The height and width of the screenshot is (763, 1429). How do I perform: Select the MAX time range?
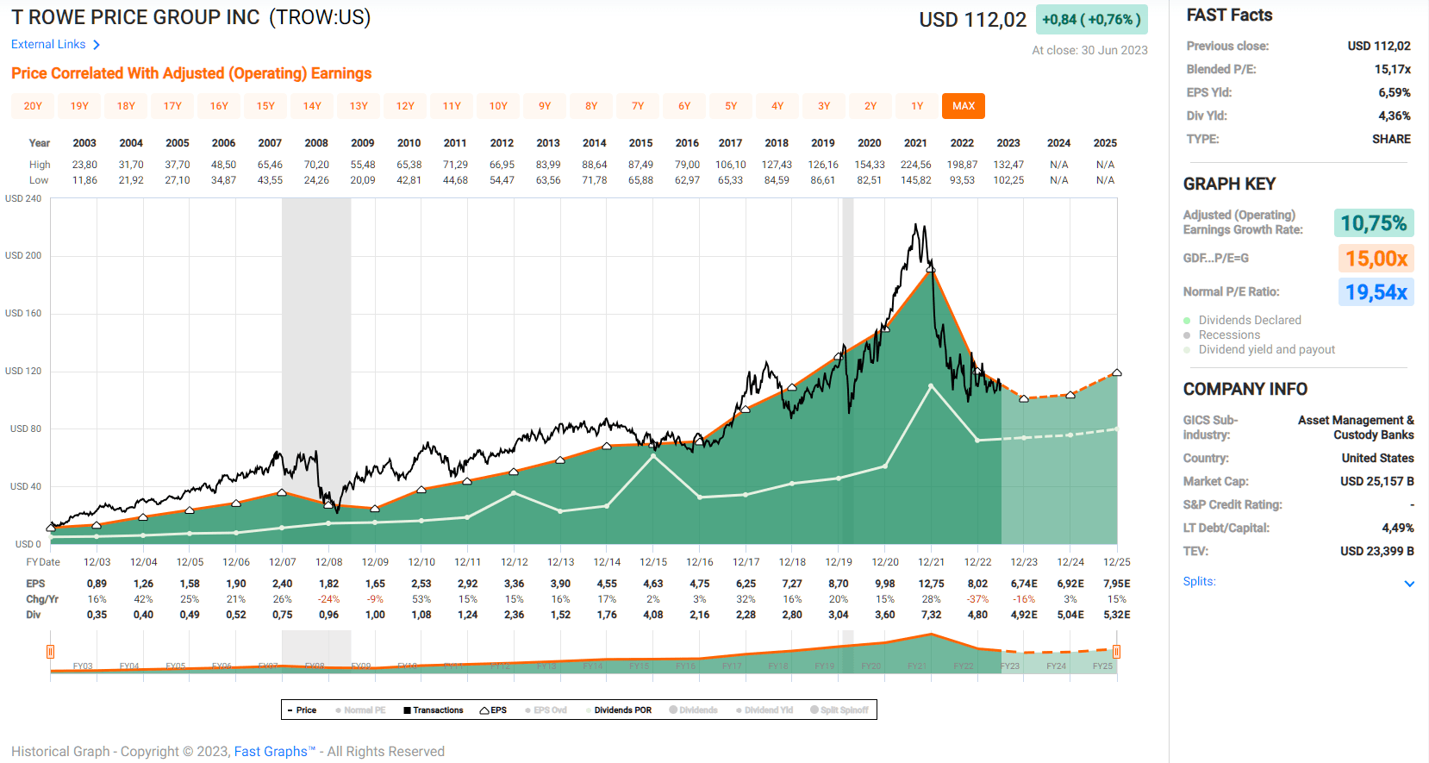(964, 106)
